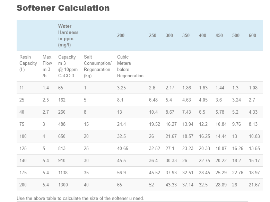Click the Water Hardness in ppm header
This screenshot has height=202, width=270.
click(x=68, y=36)
